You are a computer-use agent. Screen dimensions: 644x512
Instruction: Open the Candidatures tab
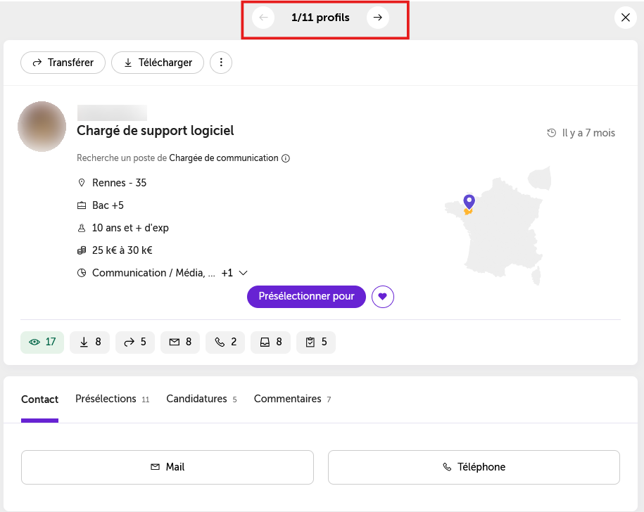point(201,399)
